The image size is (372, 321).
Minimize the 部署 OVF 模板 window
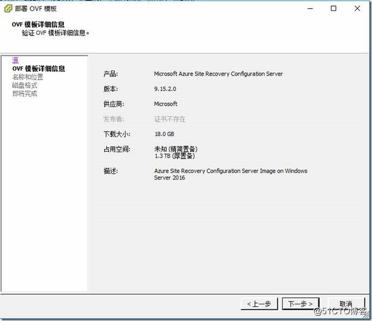(310, 9)
